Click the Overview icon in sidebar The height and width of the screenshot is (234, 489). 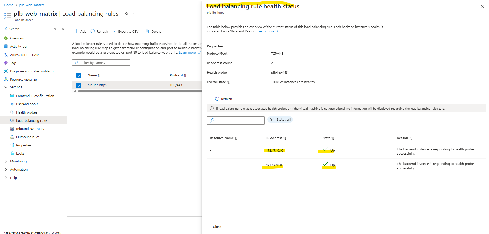tap(6, 38)
